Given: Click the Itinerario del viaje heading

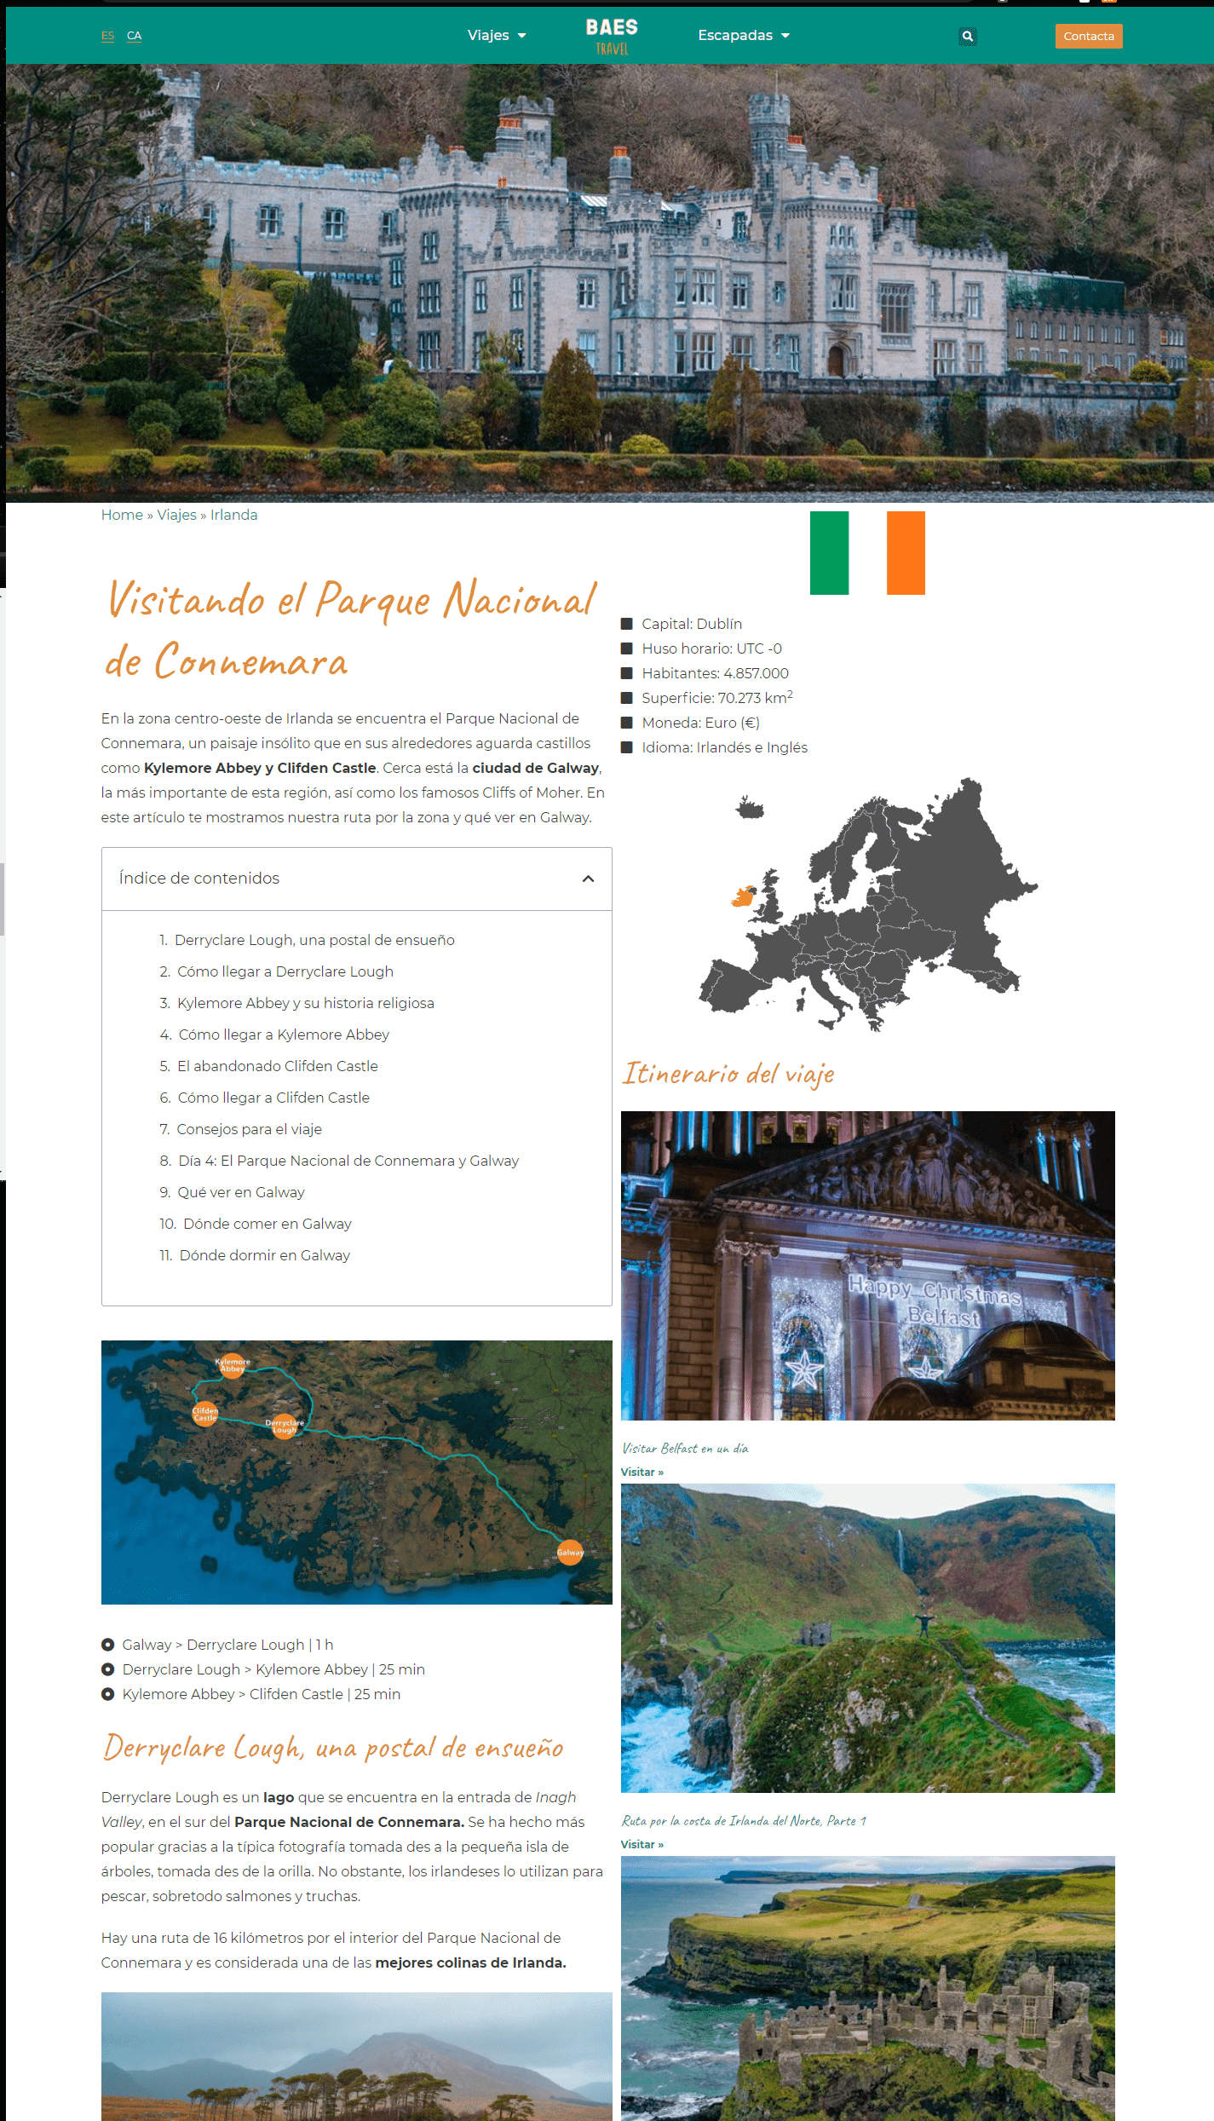Looking at the screenshot, I should (x=728, y=1074).
